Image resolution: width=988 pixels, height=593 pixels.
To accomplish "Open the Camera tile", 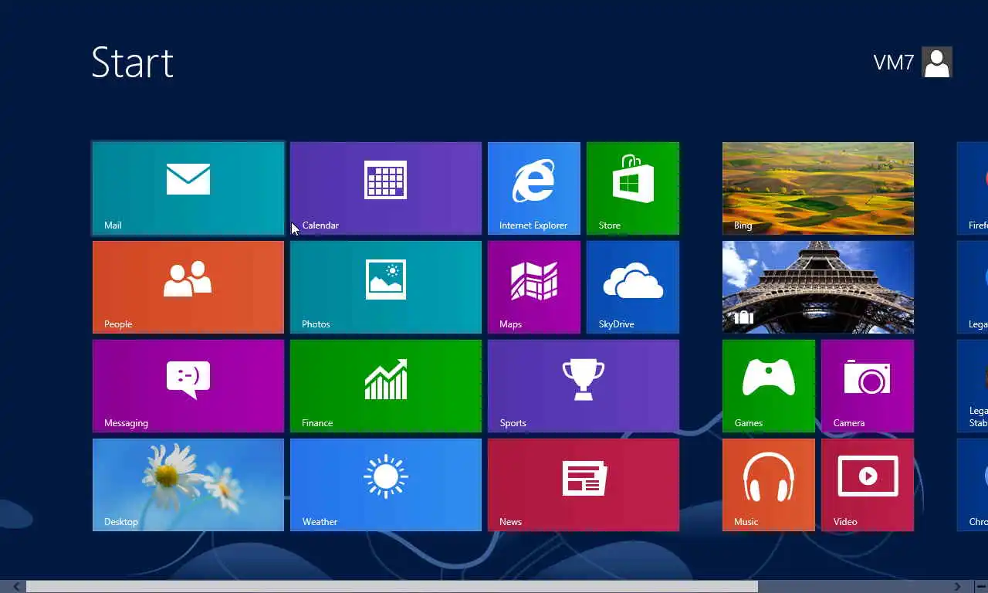I will pyautogui.click(x=868, y=386).
